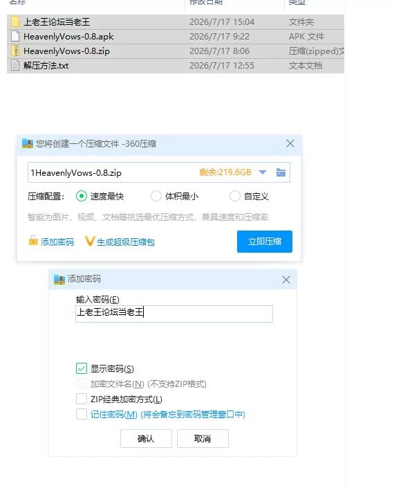Image resolution: width=394 pixels, height=486 pixels.
Task: Select the 体积最小 radio option
Action: coord(156,196)
